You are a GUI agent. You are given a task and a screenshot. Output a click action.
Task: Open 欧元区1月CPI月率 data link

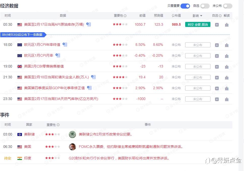(39, 55)
